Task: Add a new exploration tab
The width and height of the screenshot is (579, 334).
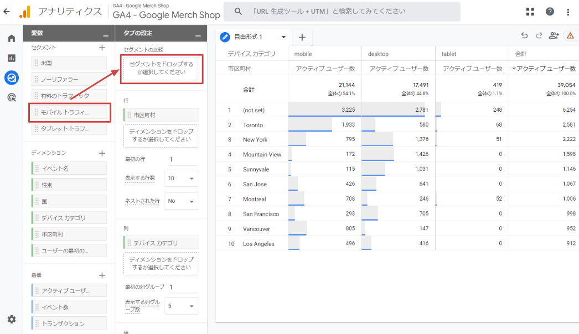Action: tap(302, 37)
